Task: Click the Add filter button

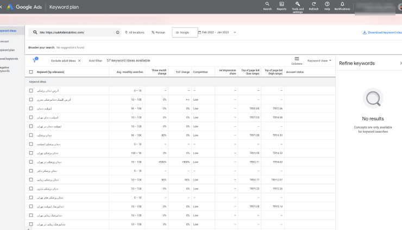Action: pos(96,60)
